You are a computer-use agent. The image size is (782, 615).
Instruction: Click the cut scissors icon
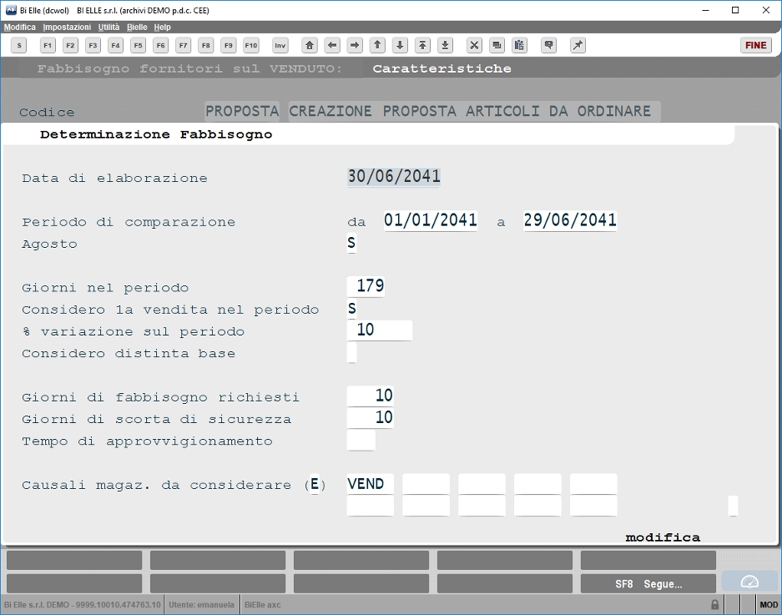474,45
